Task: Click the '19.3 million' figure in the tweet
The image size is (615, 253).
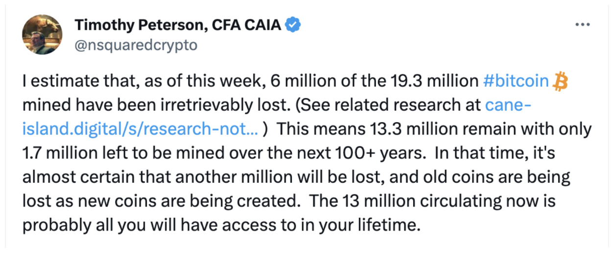Action: (x=438, y=82)
